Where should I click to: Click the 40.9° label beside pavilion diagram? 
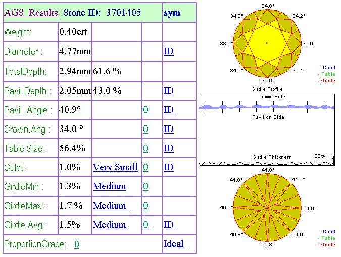coord(226,208)
